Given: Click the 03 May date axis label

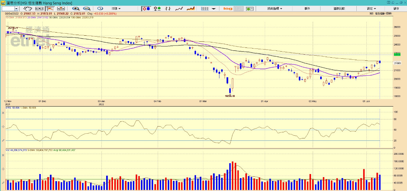Looking at the screenshot, I should (x=313, y=101).
